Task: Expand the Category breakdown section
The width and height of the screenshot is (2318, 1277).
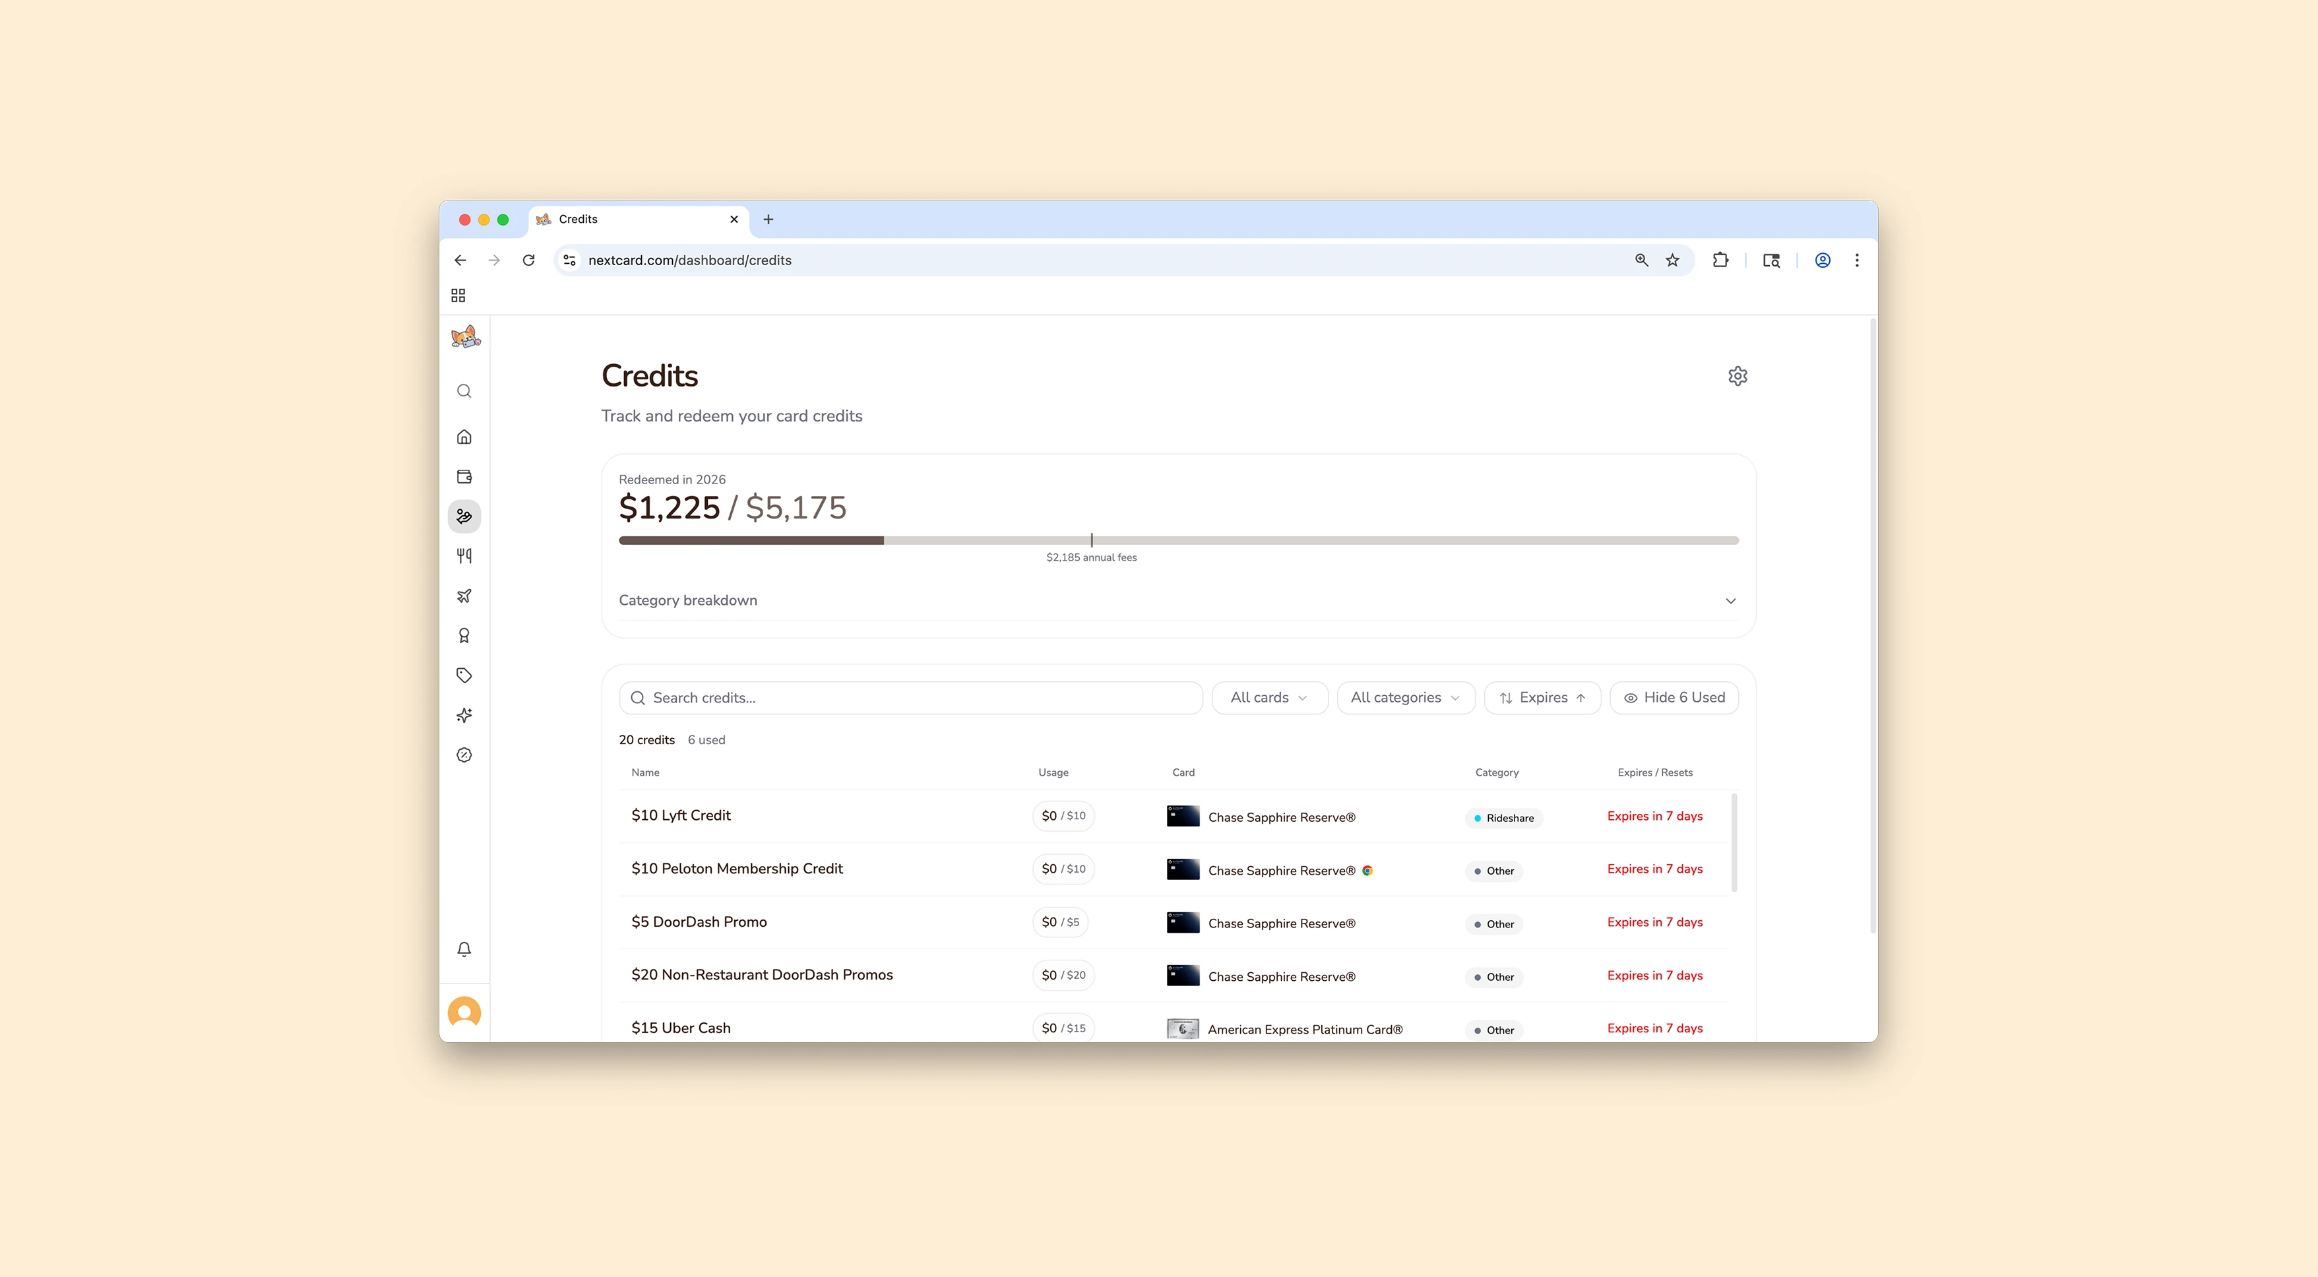Action: 1178,600
